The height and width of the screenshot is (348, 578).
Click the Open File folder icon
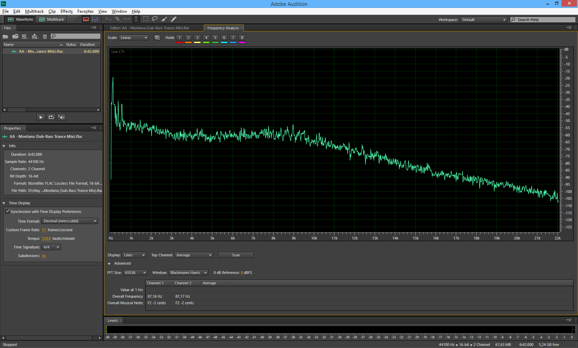(x=6, y=36)
